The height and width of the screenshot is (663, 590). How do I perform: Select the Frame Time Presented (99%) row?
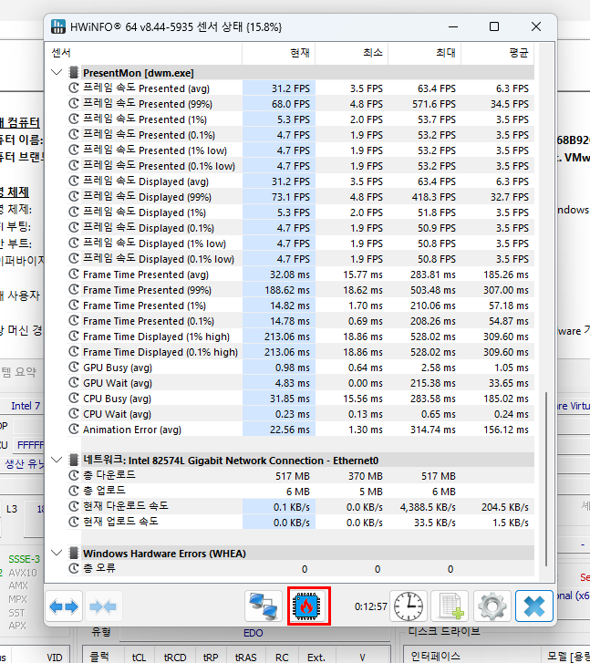(300, 290)
